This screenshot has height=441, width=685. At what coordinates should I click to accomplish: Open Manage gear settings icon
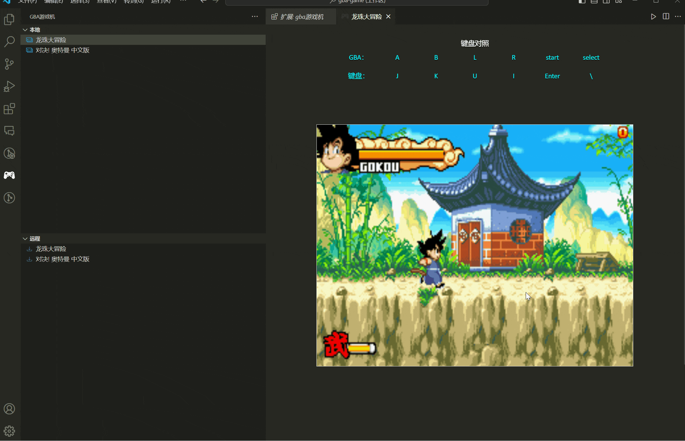[9, 431]
